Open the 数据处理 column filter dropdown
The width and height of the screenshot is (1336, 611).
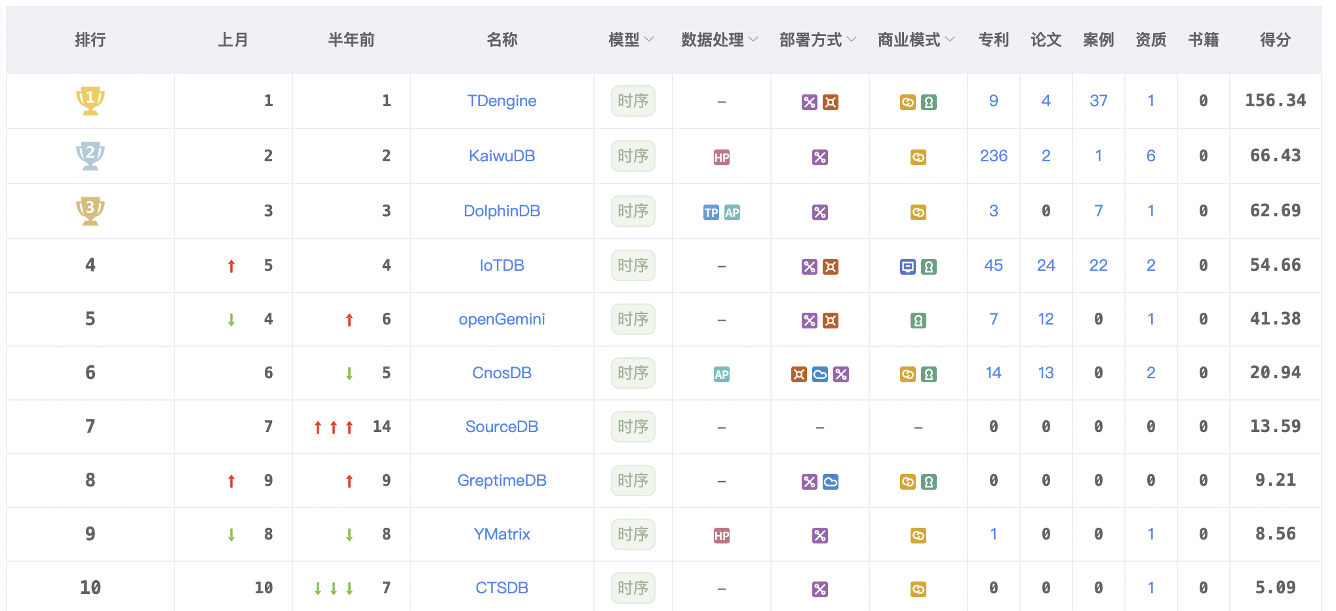tap(753, 39)
